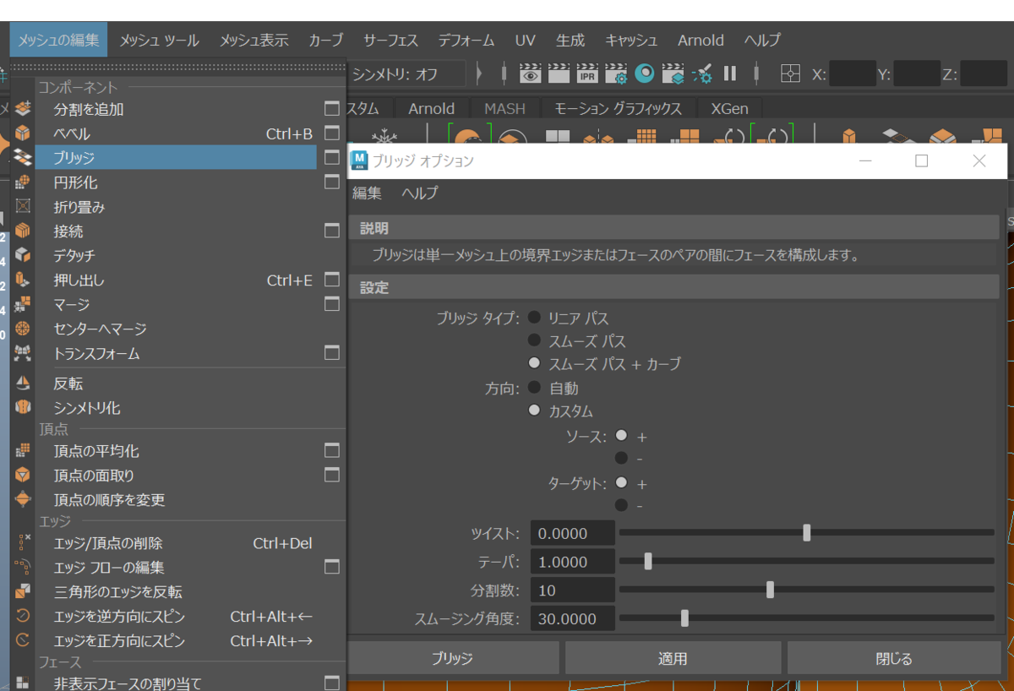Open UV menu in menu bar
The height and width of the screenshot is (691, 1014).
pyautogui.click(x=525, y=40)
